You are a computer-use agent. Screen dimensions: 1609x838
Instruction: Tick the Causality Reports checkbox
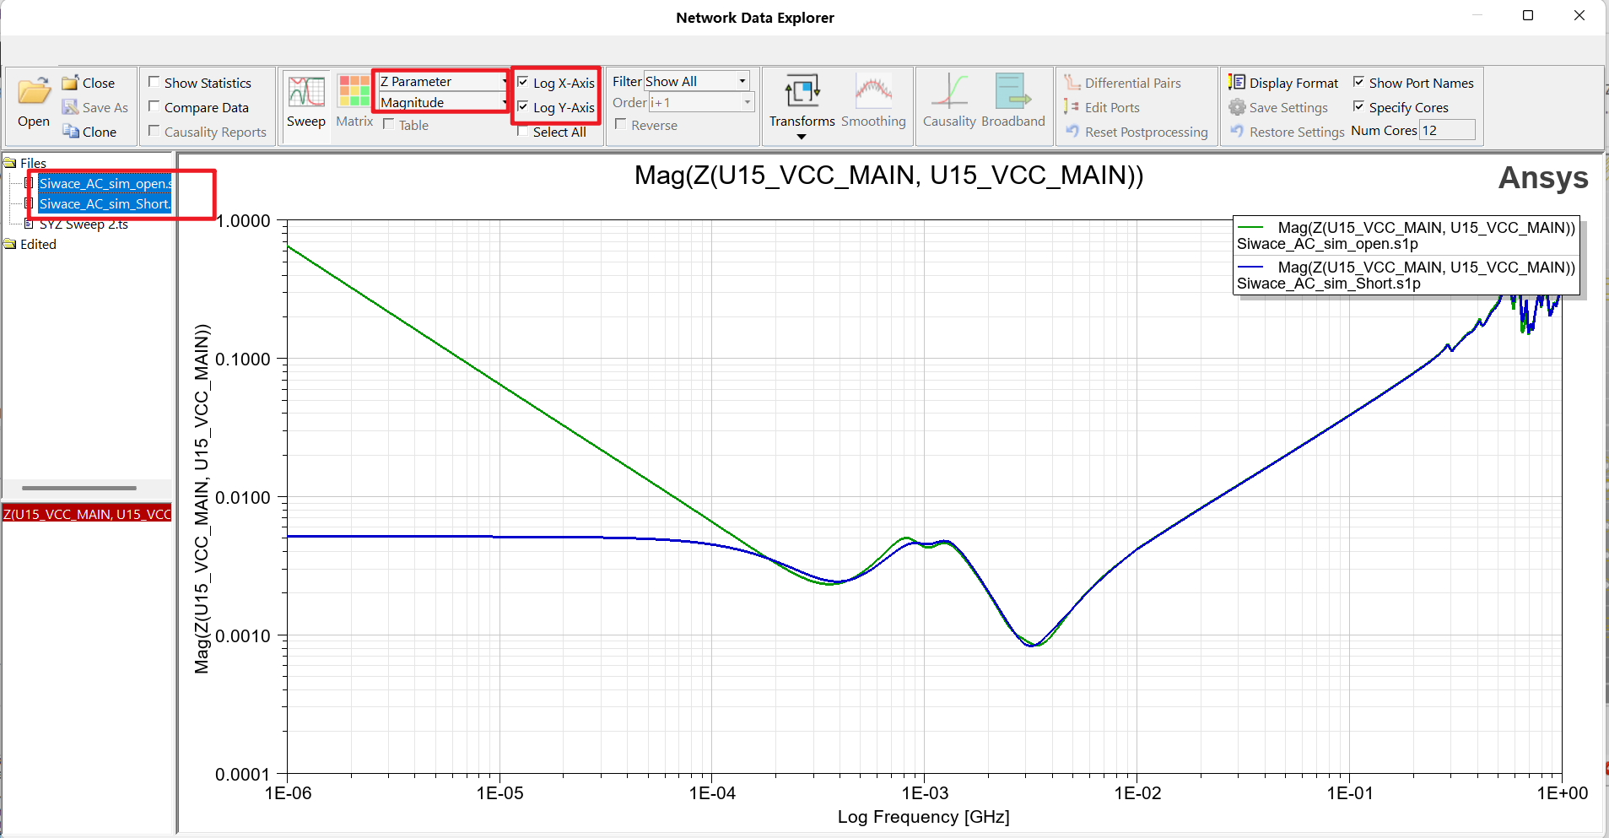point(154,131)
